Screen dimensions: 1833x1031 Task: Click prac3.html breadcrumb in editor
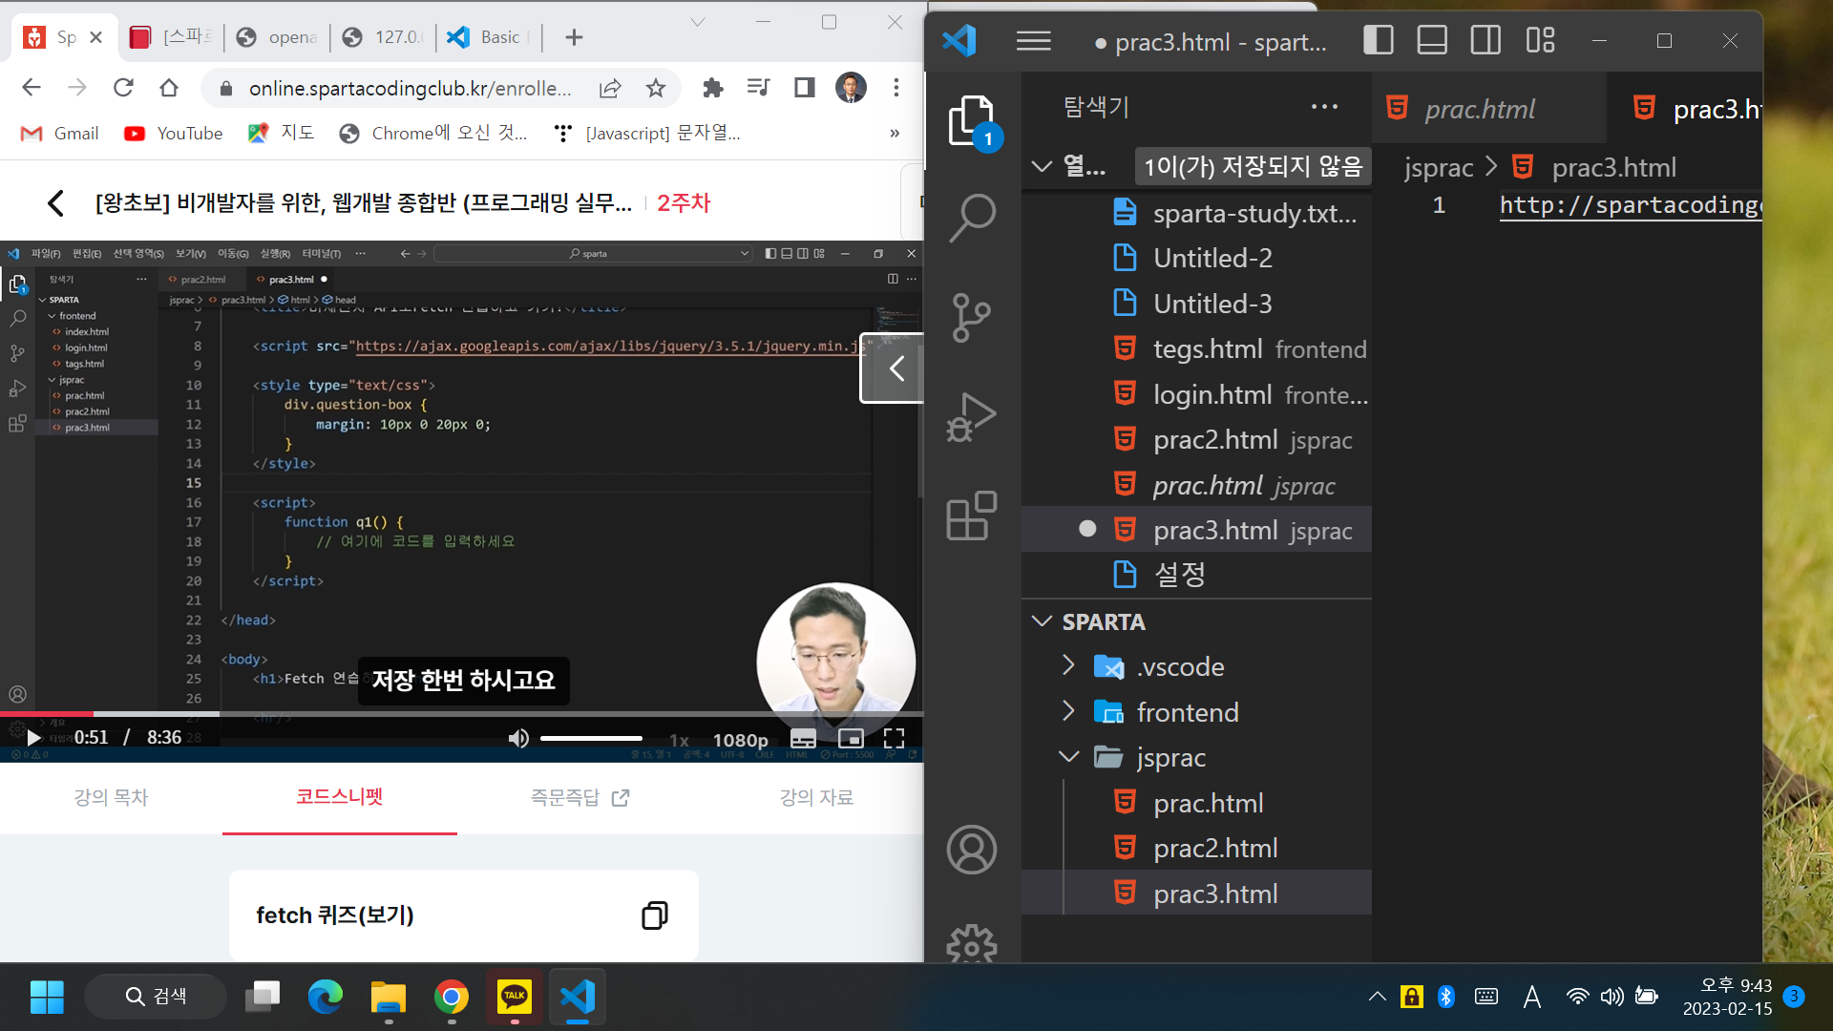click(x=1613, y=167)
